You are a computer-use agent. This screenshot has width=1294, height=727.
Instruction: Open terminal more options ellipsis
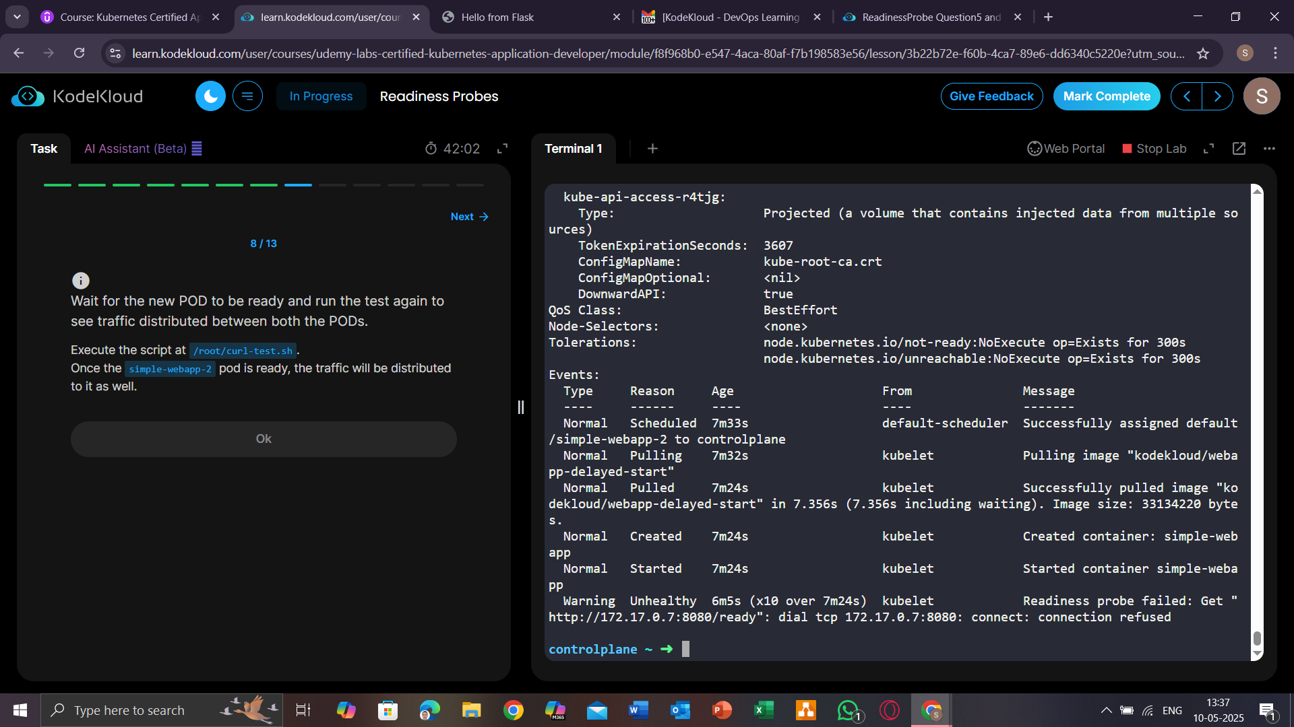point(1269,148)
